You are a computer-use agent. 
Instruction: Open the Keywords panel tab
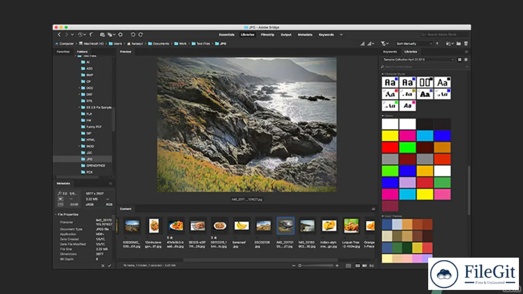tap(390, 52)
